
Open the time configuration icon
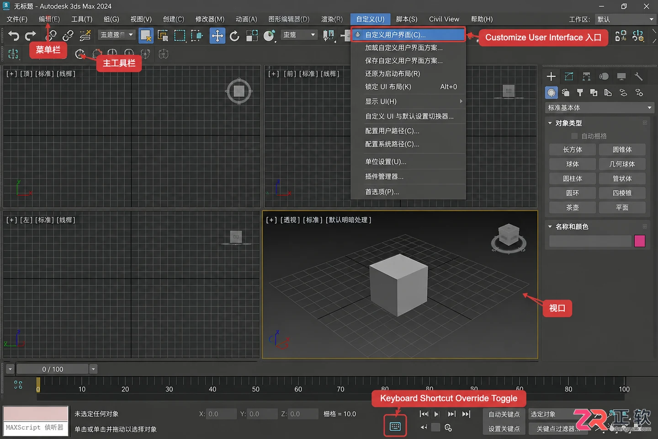pos(448,428)
